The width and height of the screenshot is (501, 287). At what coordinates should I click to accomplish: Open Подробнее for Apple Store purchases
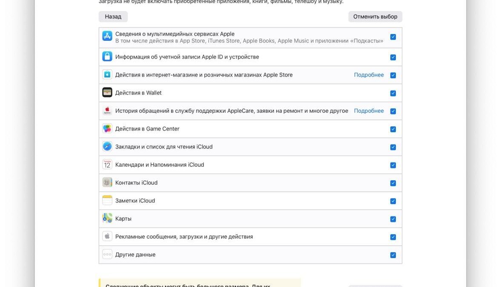pyautogui.click(x=369, y=74)
